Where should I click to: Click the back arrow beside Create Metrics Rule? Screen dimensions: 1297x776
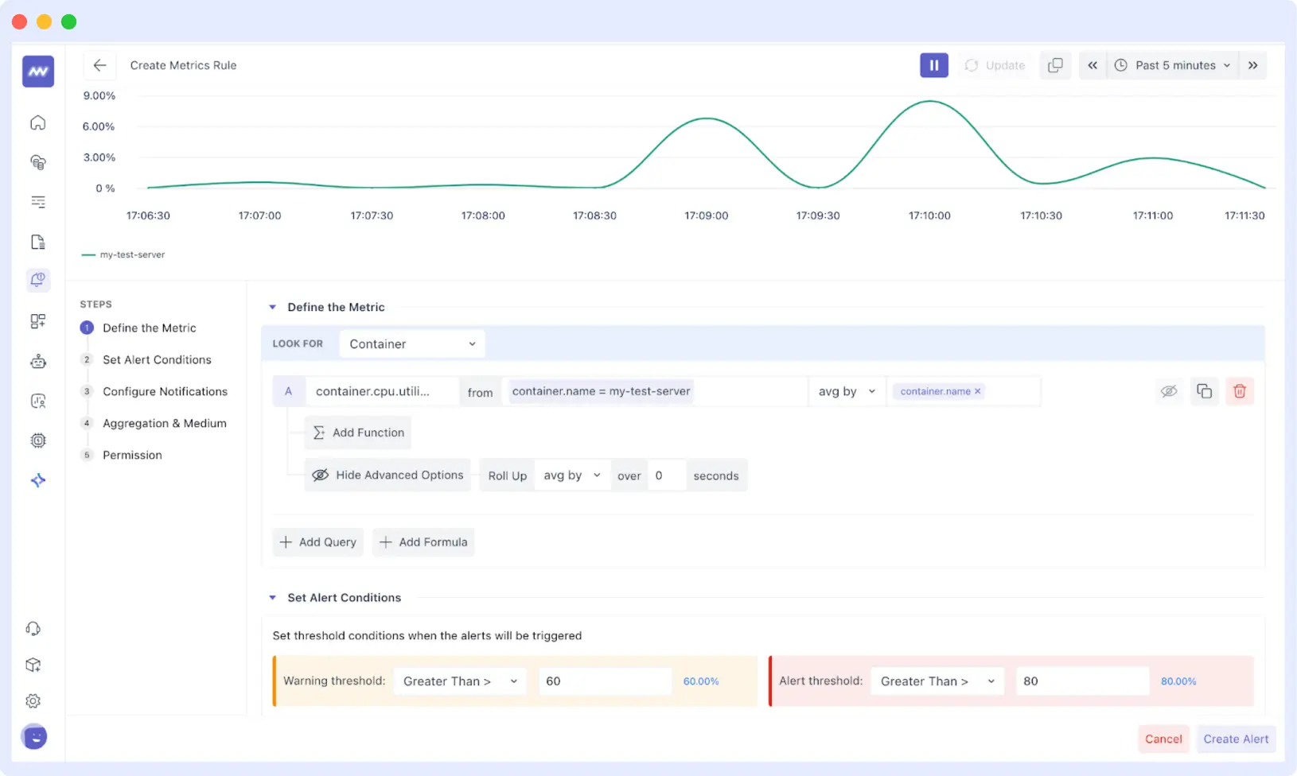(99, 65)
